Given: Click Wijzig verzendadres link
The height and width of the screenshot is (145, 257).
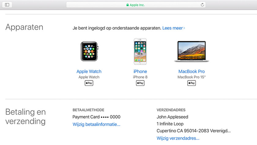Looking at the screenshot, I should 178,138.
